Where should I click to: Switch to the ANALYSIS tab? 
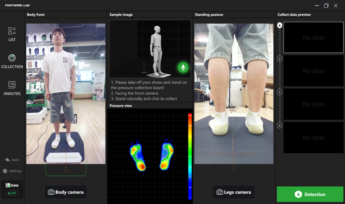(x=12, y=88)
